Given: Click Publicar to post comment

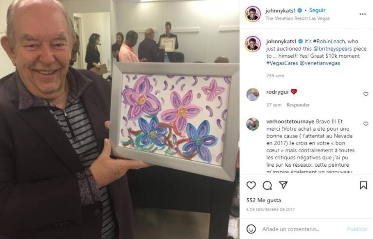Looking at the screenshot, I should click(x=357, y=229).
